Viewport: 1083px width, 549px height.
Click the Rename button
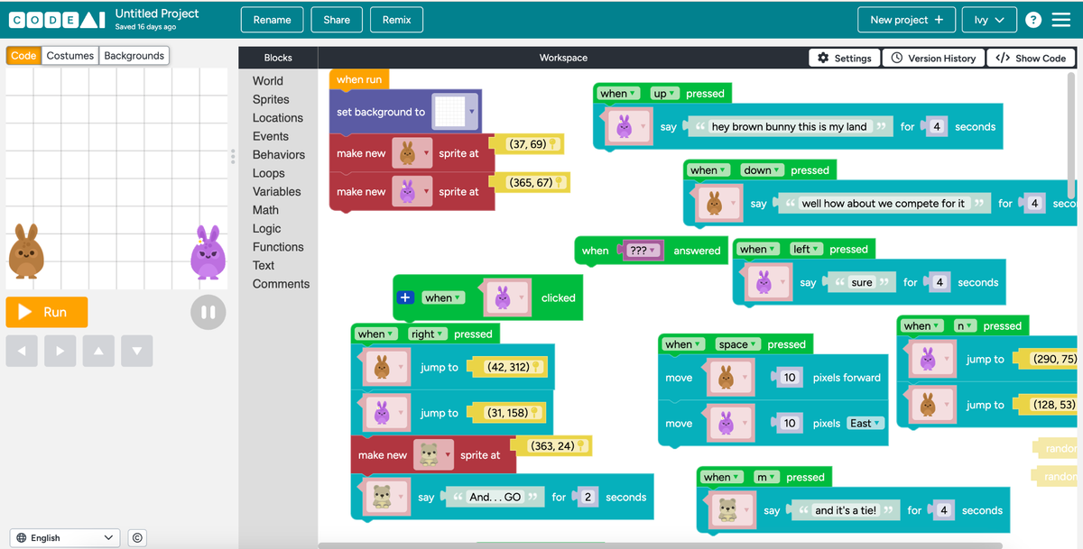point(273,20)
